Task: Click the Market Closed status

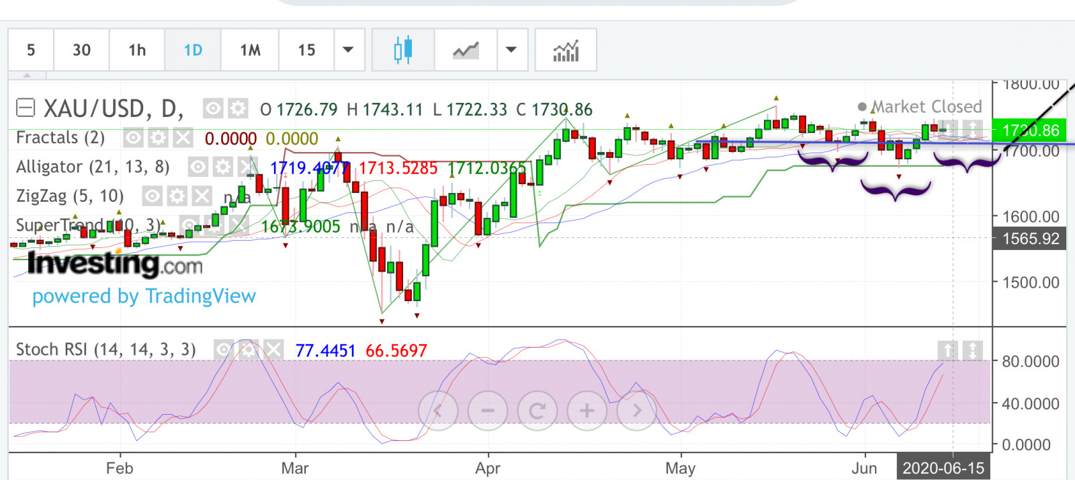Action: tap(920, 107)
